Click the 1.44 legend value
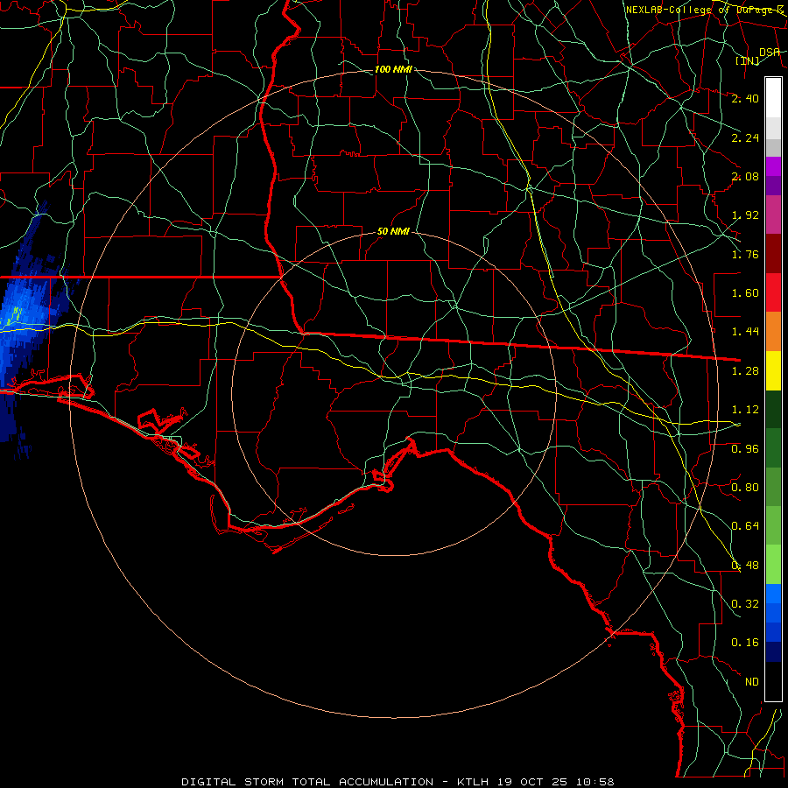Image resolution: width=788 pixels, height=788 pixels. [x=745, y=332]
